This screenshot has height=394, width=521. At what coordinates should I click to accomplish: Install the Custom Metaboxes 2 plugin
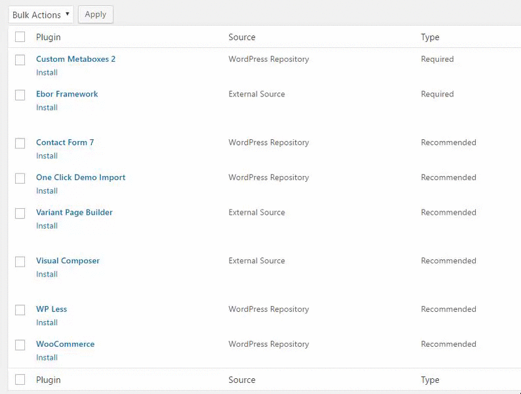(47, 72)
